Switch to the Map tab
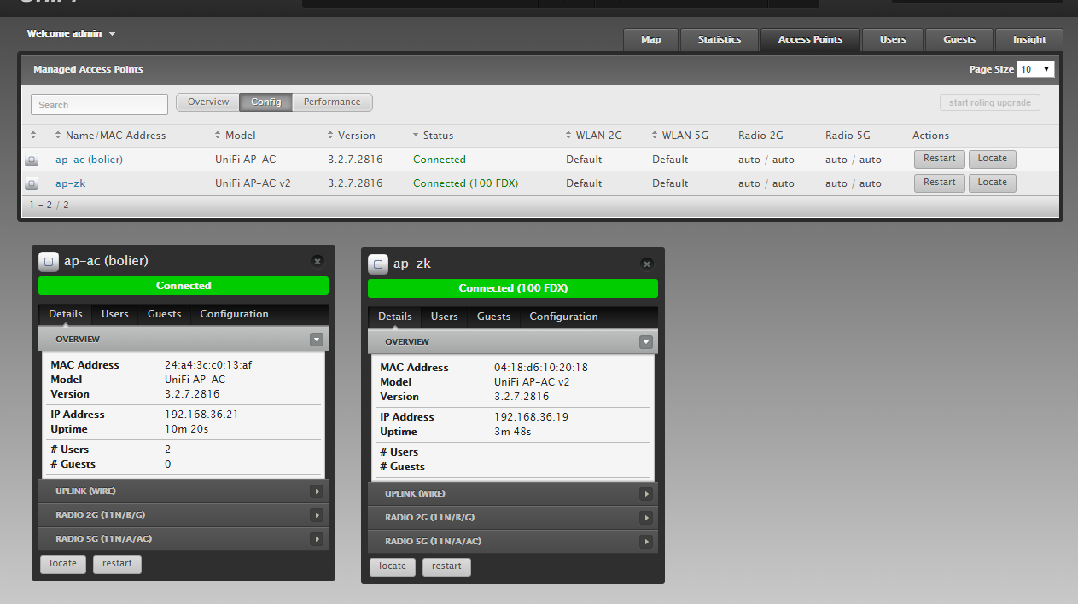 [651, 40]
